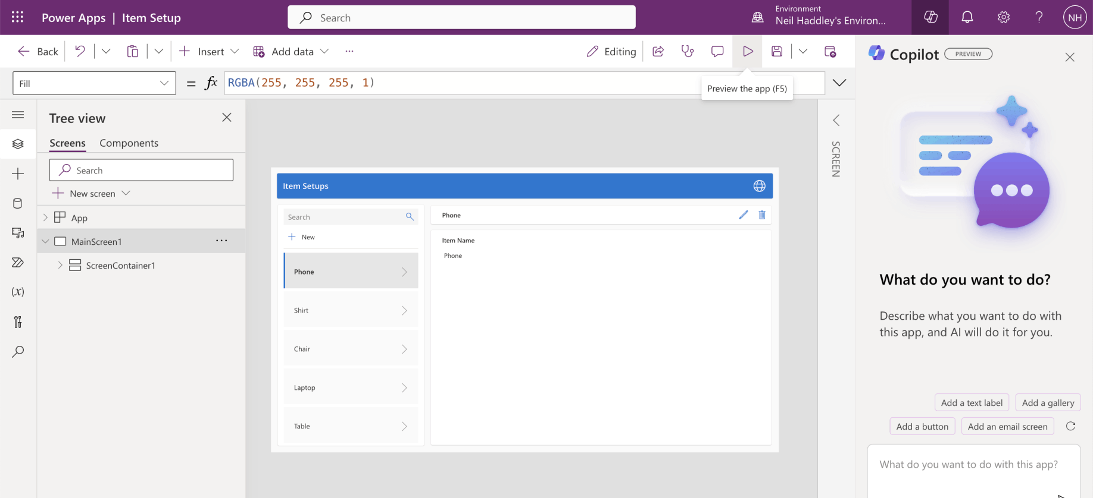Open the App checker stethoscope icon

pos(688,52)
